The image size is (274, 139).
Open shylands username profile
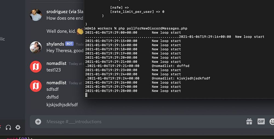[x=55, y=44]
